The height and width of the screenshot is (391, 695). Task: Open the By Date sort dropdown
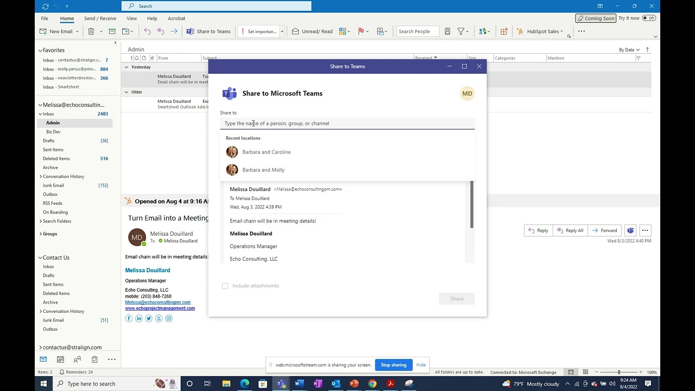click(629, 50)
